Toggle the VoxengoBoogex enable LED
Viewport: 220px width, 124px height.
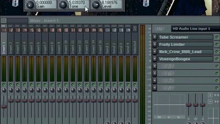217,59
